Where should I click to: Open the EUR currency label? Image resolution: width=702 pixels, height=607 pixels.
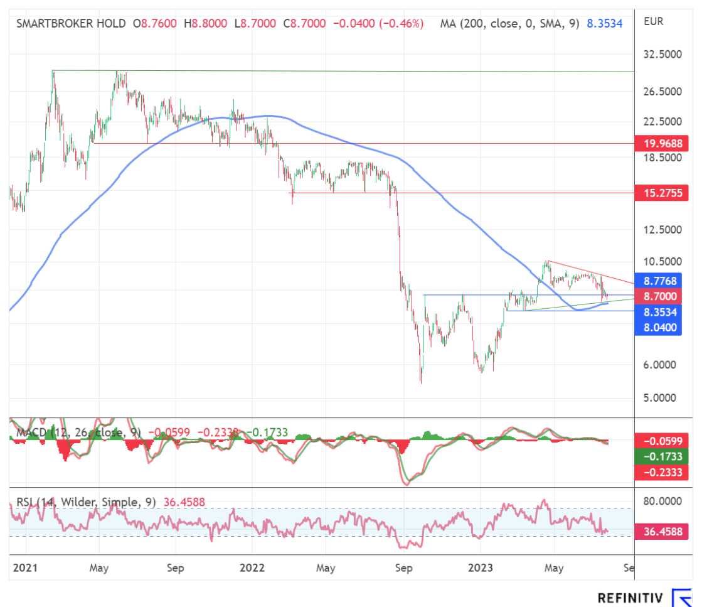point(653,22)
